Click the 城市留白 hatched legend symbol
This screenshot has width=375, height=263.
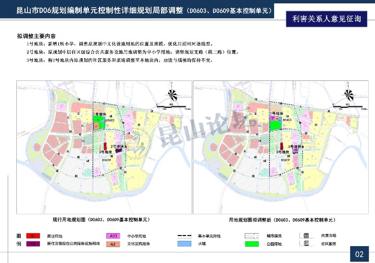tap(252, 236)
